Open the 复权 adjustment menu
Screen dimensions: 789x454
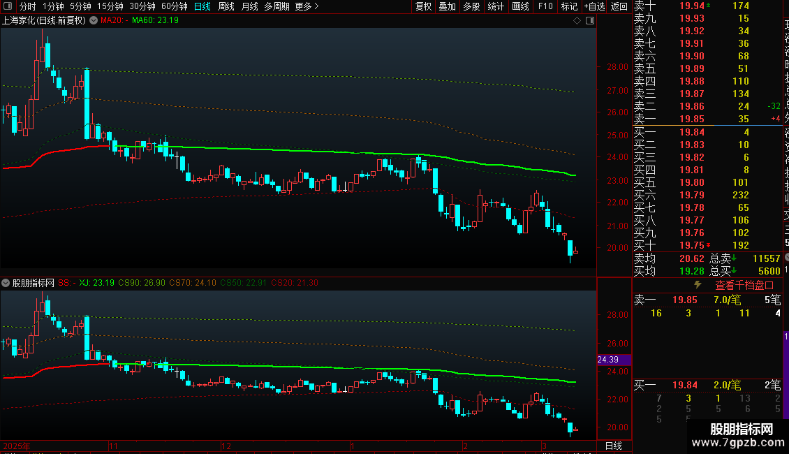(423, 6)
